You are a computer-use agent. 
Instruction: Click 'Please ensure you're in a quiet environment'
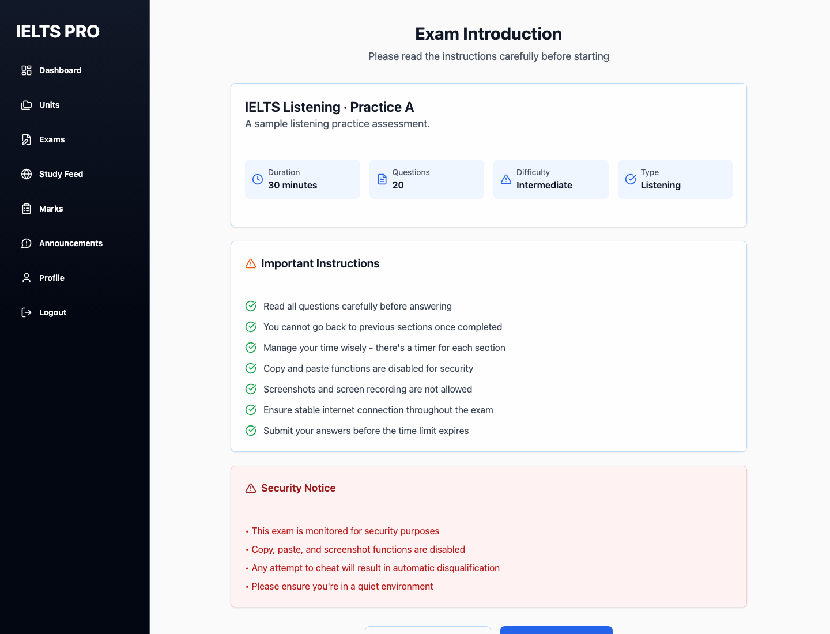342,586
